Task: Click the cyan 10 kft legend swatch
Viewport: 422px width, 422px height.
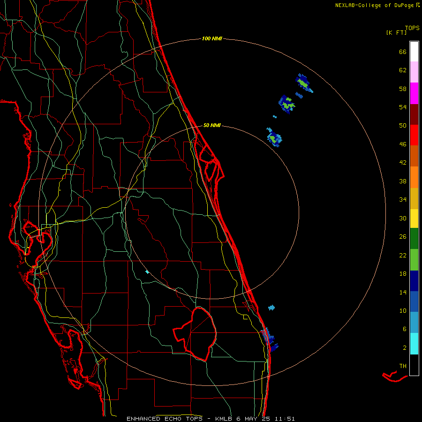Action: pos(414,344)
